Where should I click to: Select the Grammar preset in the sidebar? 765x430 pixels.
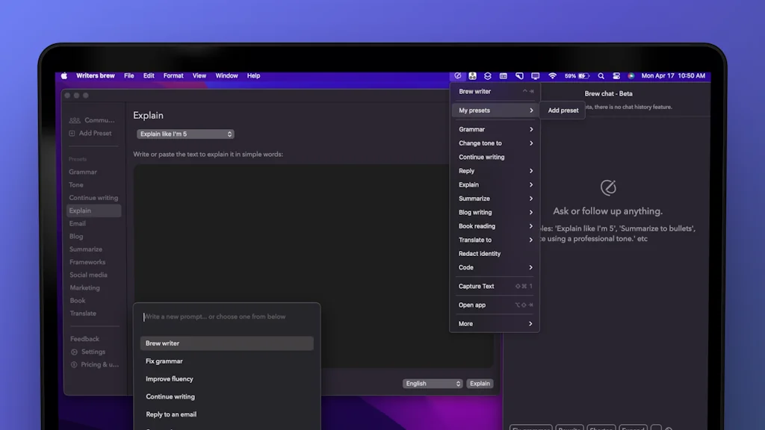pos(84,172)
